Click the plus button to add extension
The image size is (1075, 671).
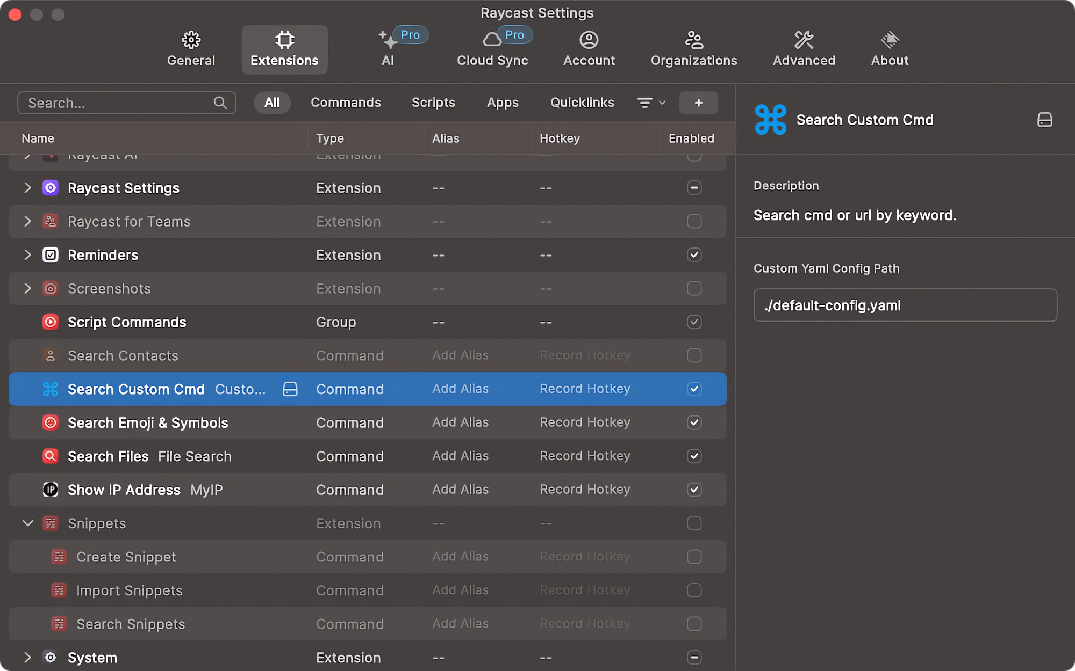[698, 103]
